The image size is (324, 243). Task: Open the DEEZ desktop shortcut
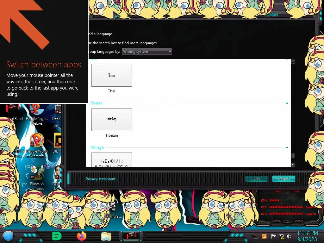coord(57,113)
